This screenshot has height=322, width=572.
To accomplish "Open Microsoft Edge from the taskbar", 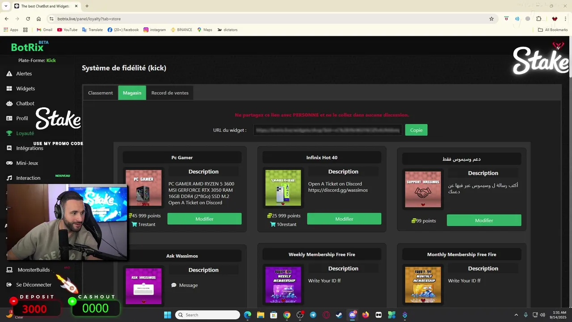I will pos(248,315).
